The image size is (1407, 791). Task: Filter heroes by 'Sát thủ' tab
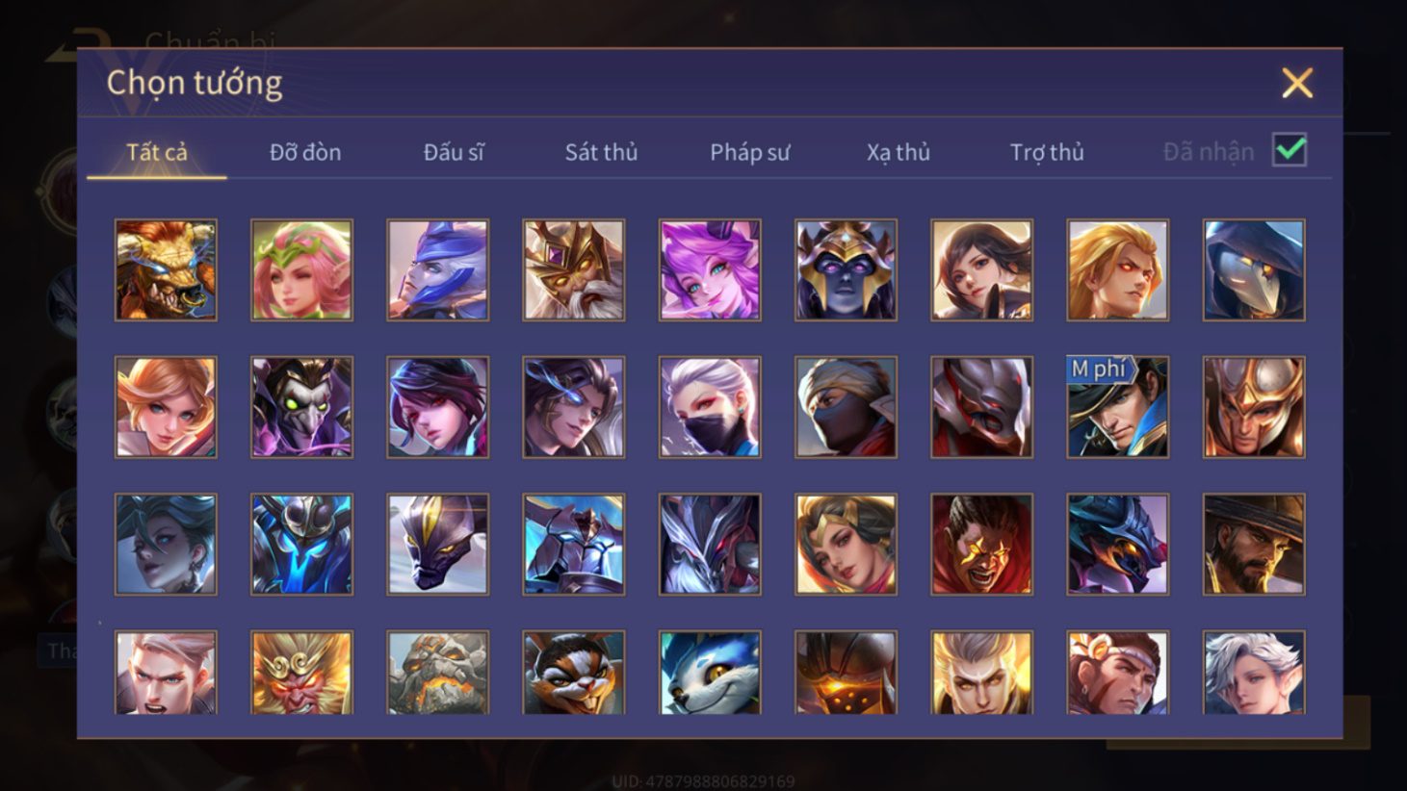tap(601, 152)
